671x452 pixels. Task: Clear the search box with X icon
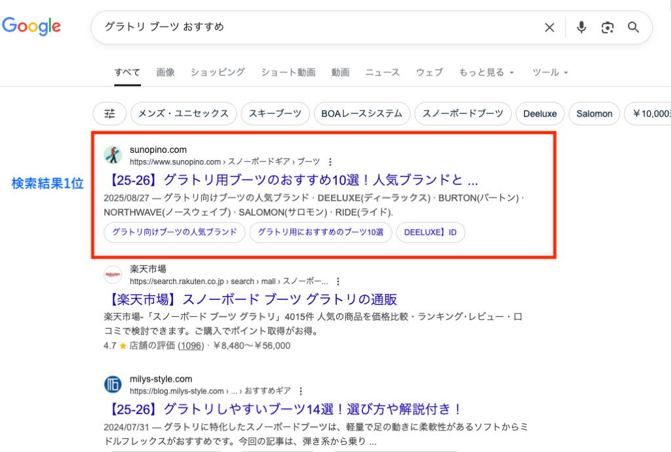550,28
